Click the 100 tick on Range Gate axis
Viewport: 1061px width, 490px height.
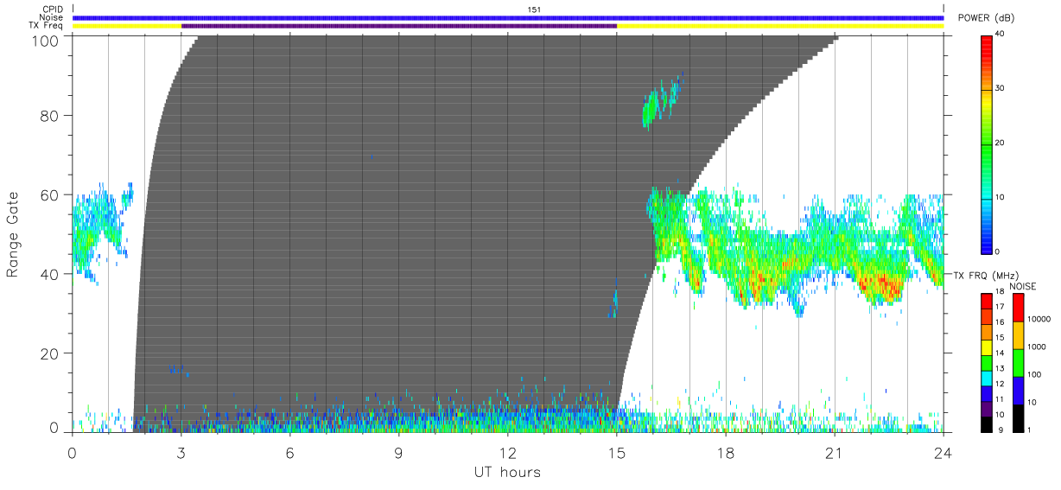[x=45, y=40]
